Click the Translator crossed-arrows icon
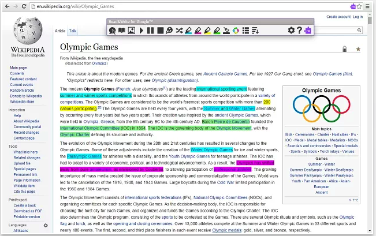376x236 pixels. tap(179, 31)
